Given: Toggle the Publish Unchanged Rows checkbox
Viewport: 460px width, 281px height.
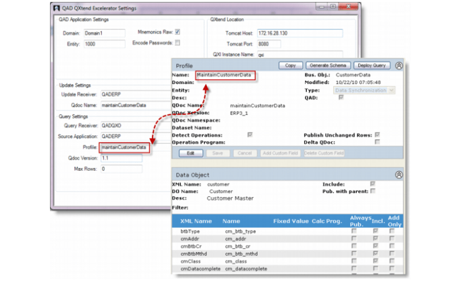Looking at the screenshot, I should click(377, 135).
